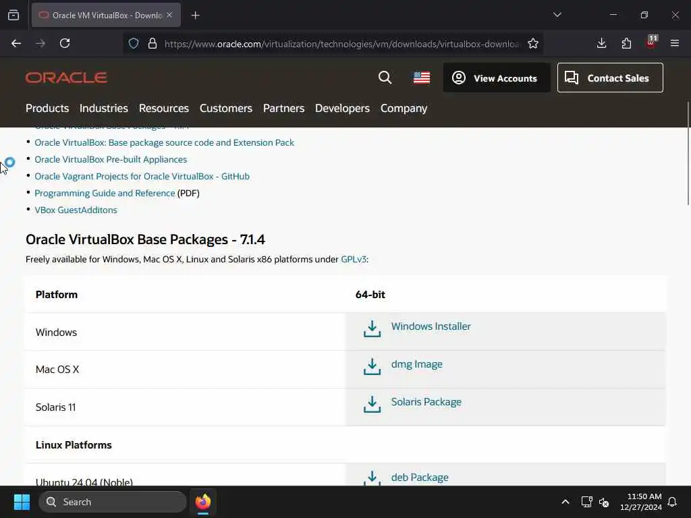Open Oracle VirtualBox Pre-built Appliances link
Image resolution: width=691 pixels, height=518 pixels.
(x=111, y=159)
